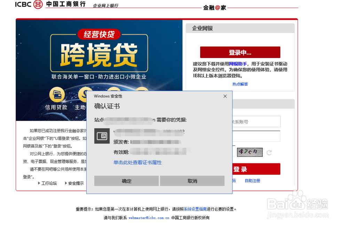Open 单击此处查看证书属性 link
The height and width of the screenshot is (227, 348).
coord(137,162)
